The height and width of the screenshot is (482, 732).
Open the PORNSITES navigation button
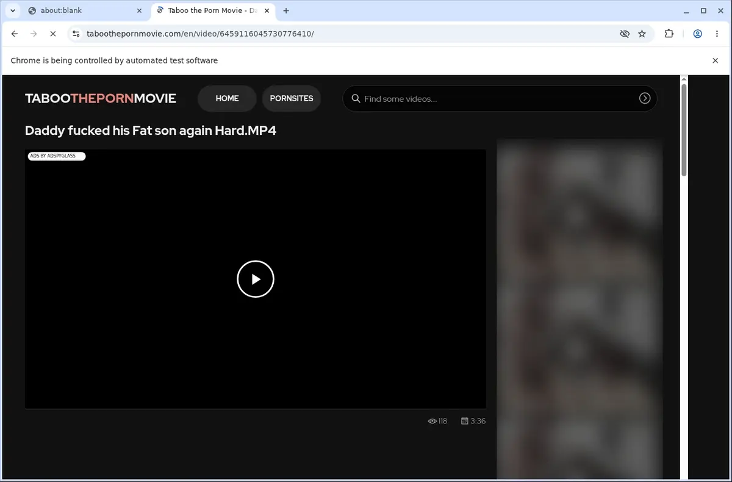292,98
